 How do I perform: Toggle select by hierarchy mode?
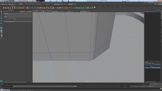pyautogui.click(x=19, y=4)
